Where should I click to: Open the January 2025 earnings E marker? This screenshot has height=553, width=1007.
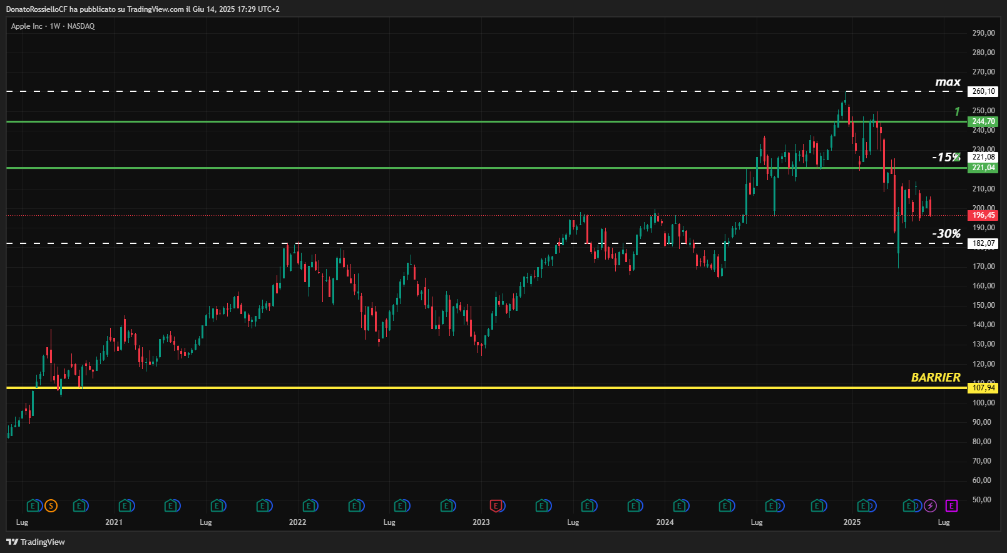pos(864,505)
